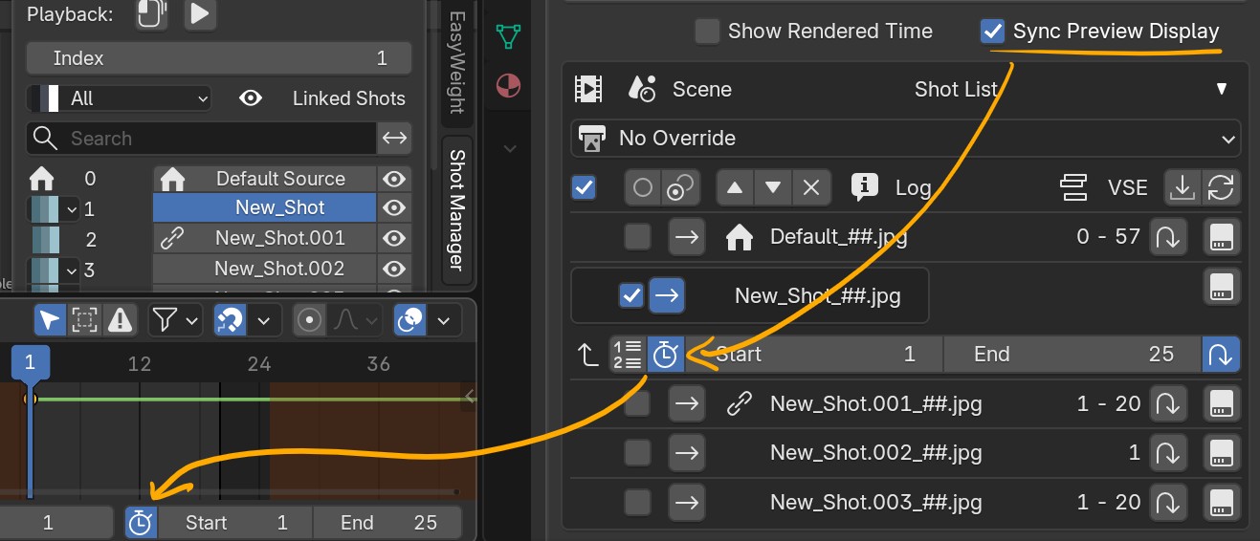Viewport: 1260px width, 541px height.
Task: Enable the Show Rendered Time checkbox
Action: click(x=707, y=32)
